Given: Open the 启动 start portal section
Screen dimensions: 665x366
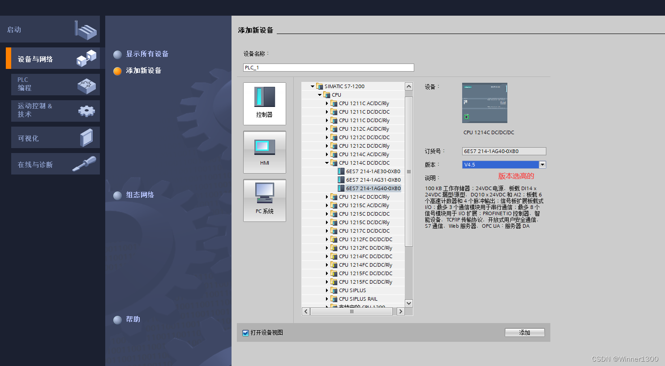Looking at the screenshot, I should (x=50, y=30).
